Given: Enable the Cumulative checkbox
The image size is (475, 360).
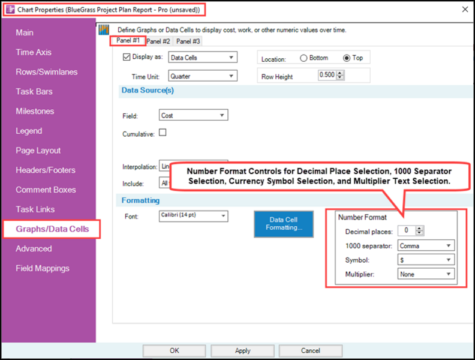Looking at the screenshot, I should coord(163,133).
